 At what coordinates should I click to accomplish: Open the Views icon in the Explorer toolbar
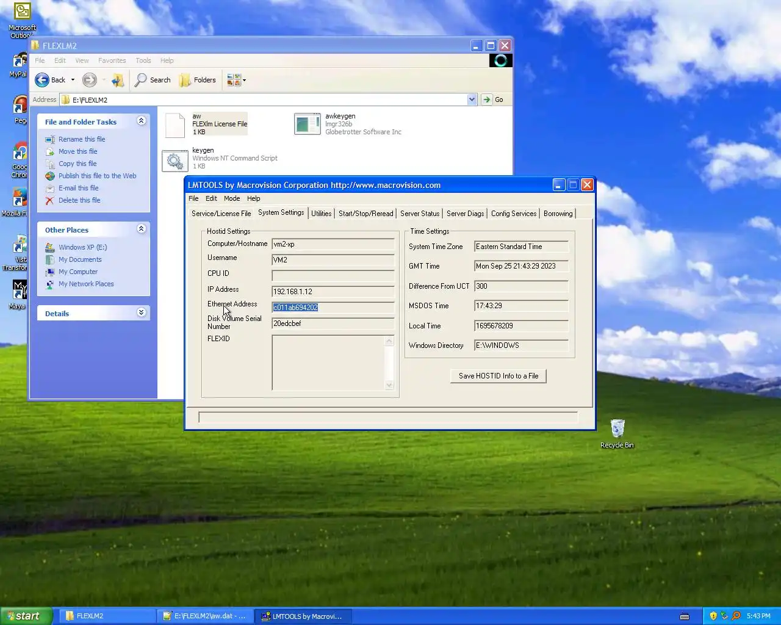click(234, 80)
